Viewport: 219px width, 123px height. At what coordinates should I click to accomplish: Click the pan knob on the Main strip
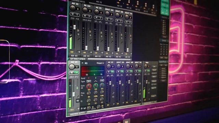tap(145, 66)
